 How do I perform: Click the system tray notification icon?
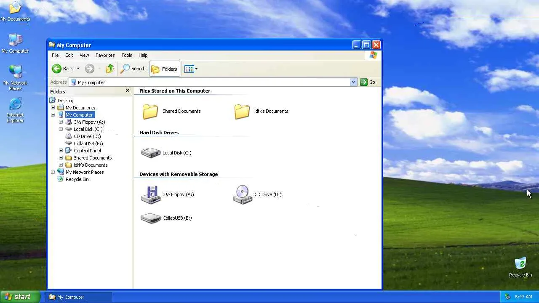tap(507, 297)
